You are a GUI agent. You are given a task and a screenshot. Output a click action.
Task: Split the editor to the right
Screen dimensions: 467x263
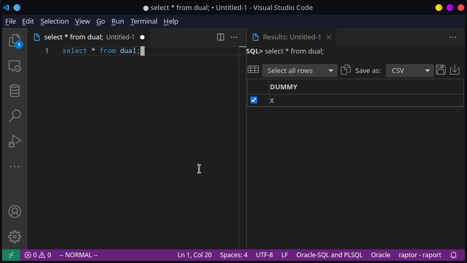coord(221,37)
